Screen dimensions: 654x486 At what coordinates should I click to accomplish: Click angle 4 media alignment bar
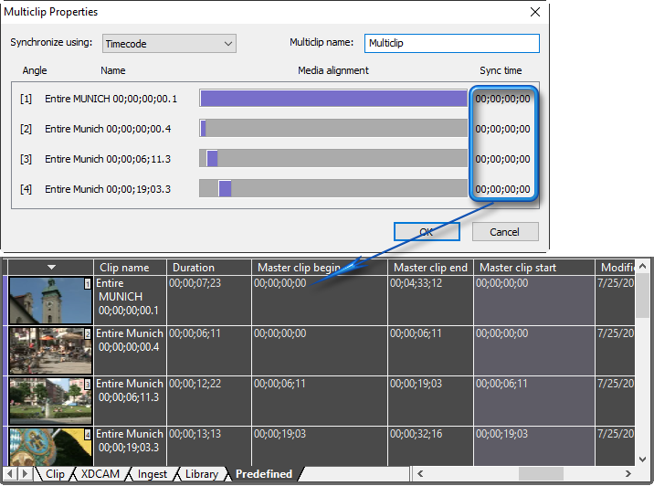tap(332, 189)
